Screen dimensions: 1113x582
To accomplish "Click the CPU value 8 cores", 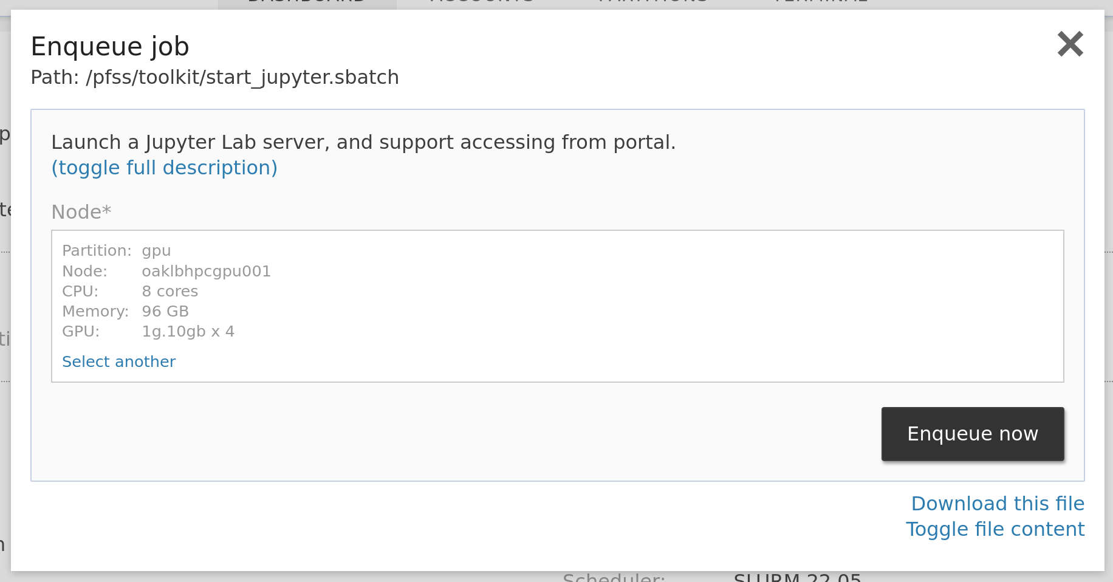I will [x=170, y=291].
